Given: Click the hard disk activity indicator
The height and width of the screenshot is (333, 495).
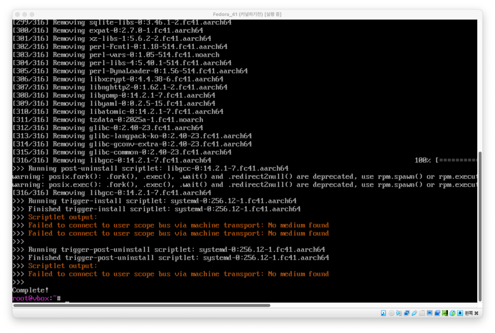Looking at the screenshot, I should click(383, 313).
